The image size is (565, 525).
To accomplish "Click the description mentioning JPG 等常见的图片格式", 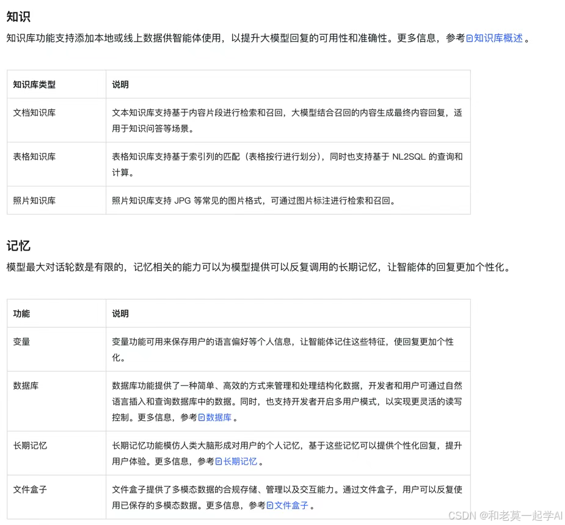I will [x=253, y=200].
